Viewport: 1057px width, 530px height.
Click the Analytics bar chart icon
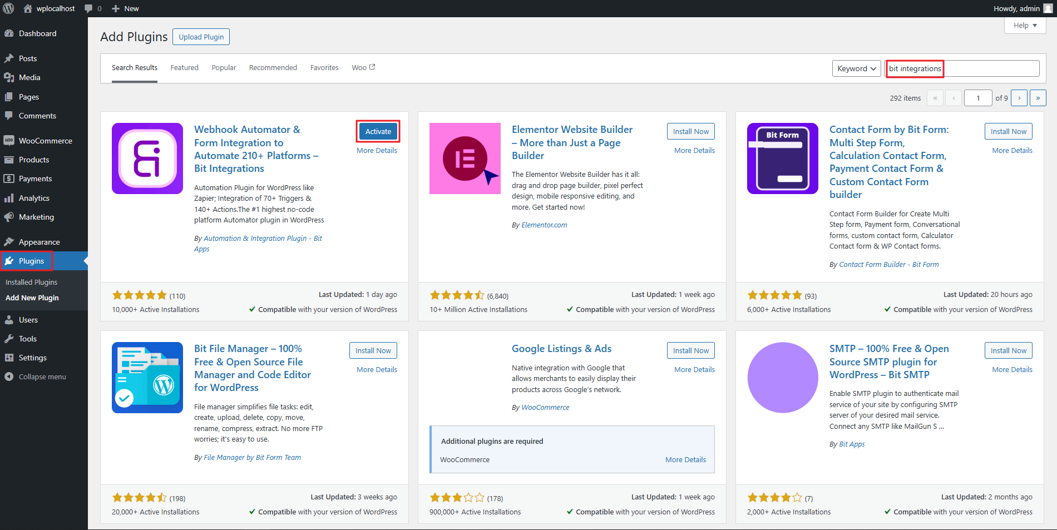click(x=9, y=198)
